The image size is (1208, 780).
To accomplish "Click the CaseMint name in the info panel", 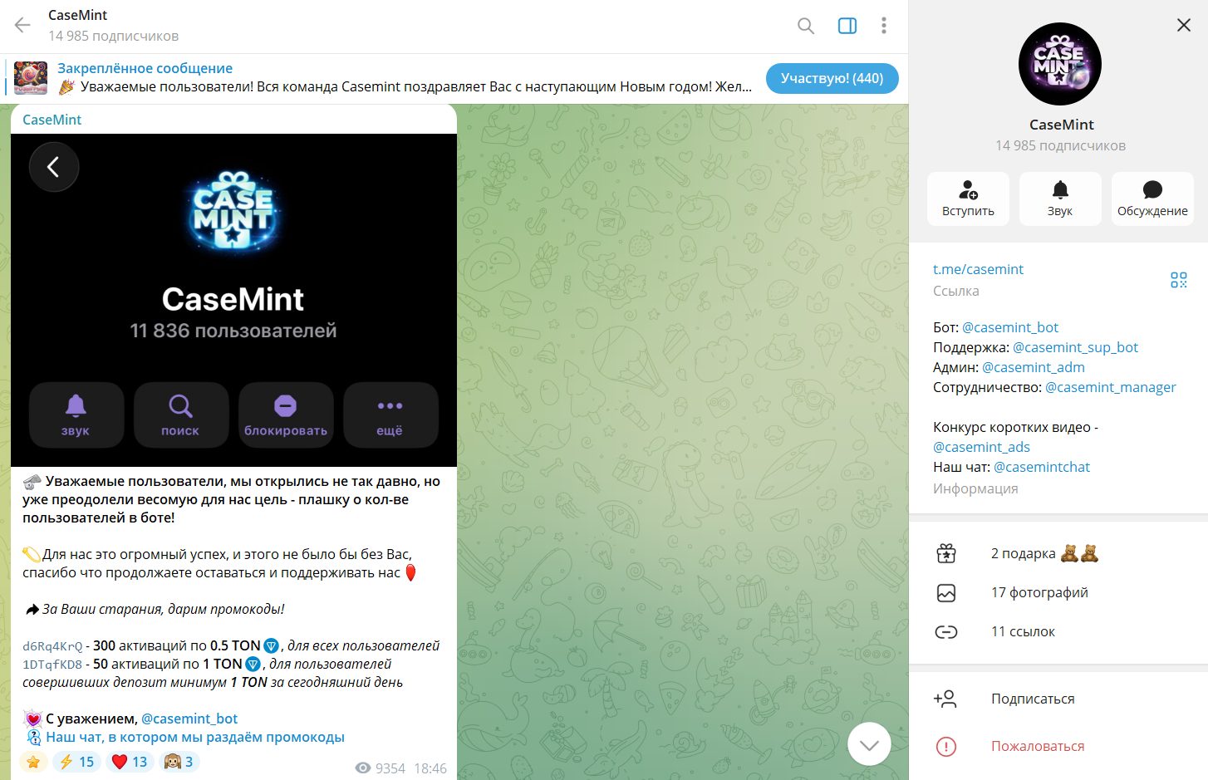I will [1061, 125].
